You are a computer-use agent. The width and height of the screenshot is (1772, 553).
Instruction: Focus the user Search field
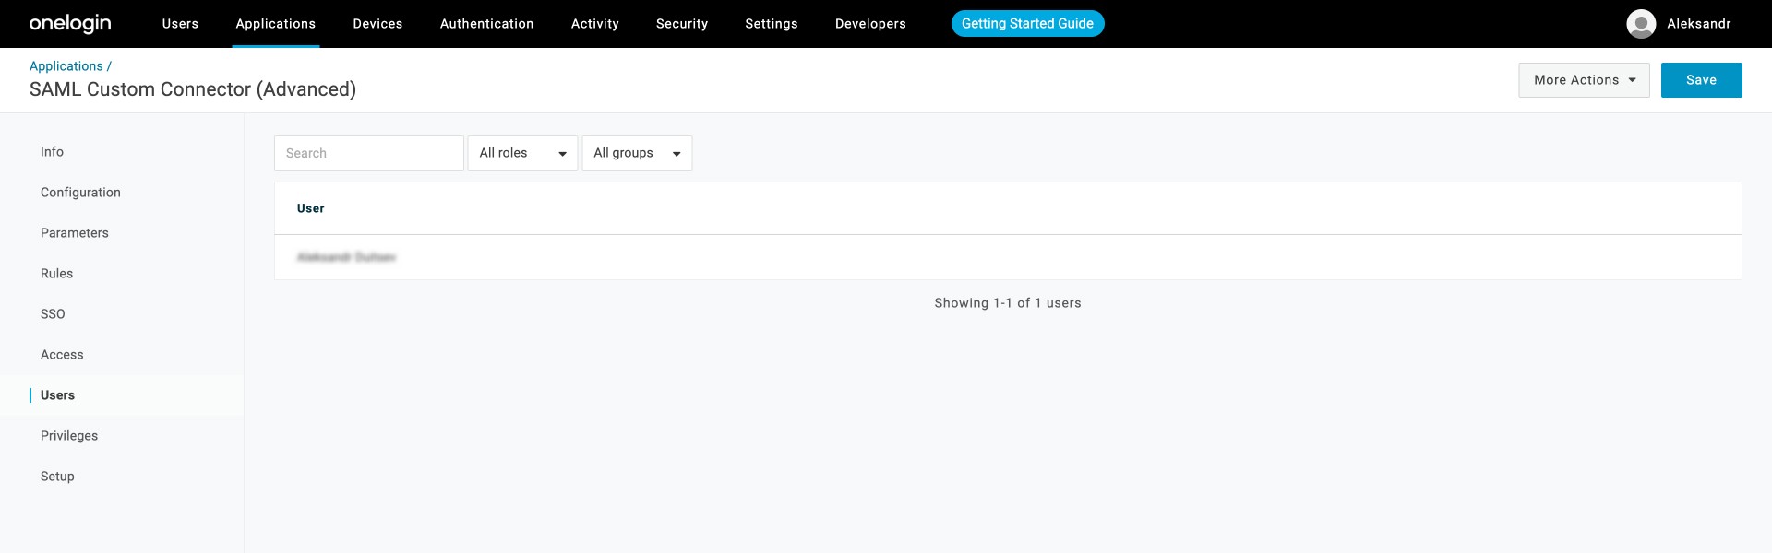pyautogui.click(x=369, y=153)
